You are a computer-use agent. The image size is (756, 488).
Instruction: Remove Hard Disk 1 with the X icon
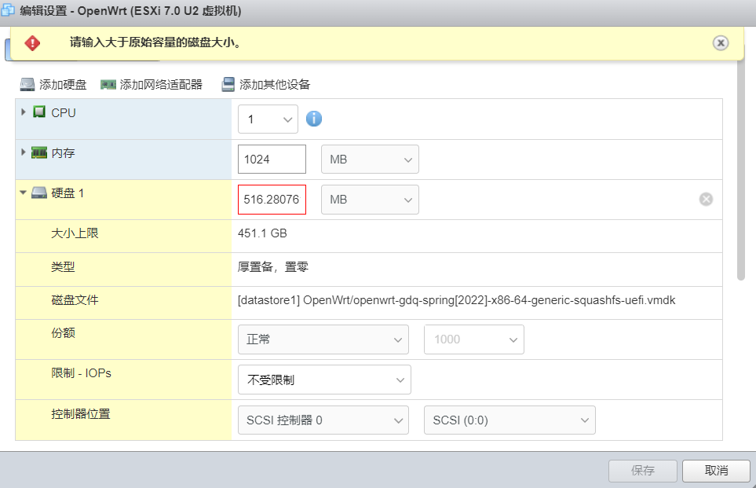click(x=706, y=199)
